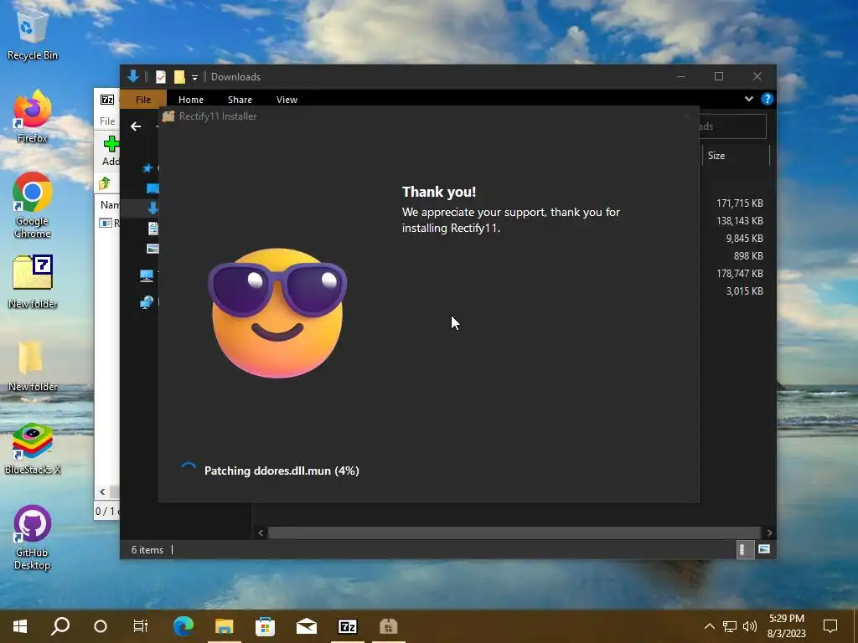The height and width of the screenshot is (643, 858).
Task: Open volume control tray icon
Action: click(x=750, y=626)
